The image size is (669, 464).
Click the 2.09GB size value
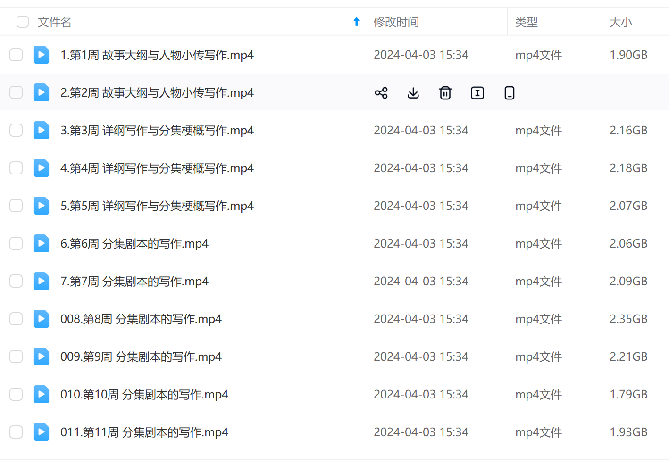628,282
